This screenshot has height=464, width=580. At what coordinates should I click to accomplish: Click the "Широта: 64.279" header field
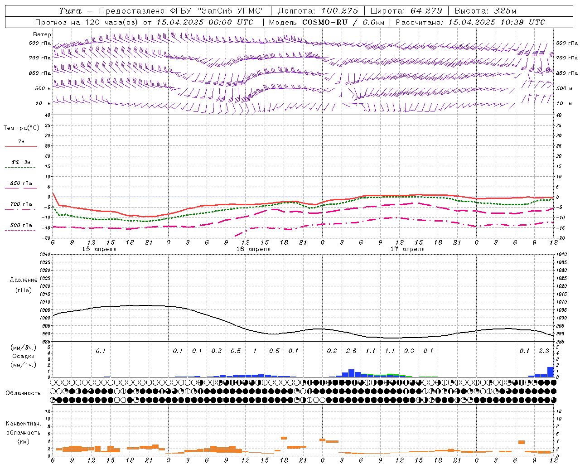pyautogui.click(x=406, y=11)
